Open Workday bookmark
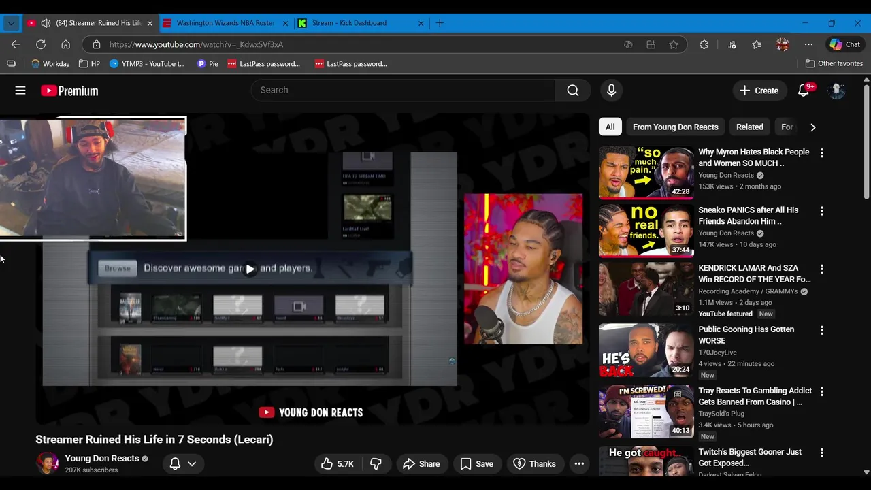871x490 pixels. (50, 63)
